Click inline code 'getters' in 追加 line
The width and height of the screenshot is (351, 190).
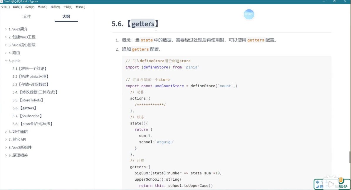140,49
